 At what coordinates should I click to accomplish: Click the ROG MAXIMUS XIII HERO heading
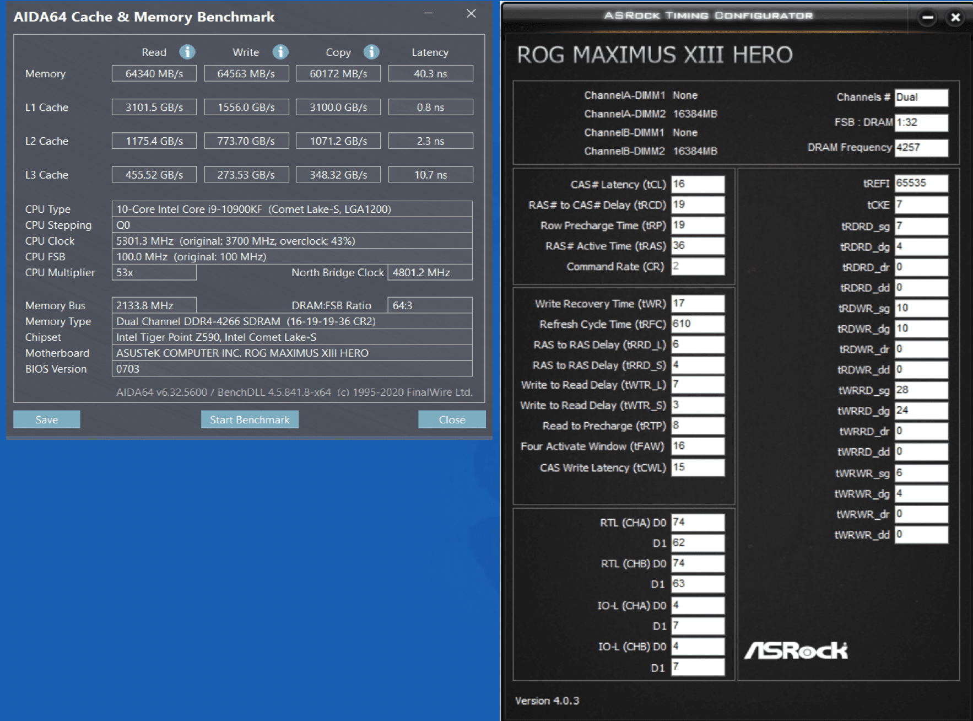tap(655, 55)
